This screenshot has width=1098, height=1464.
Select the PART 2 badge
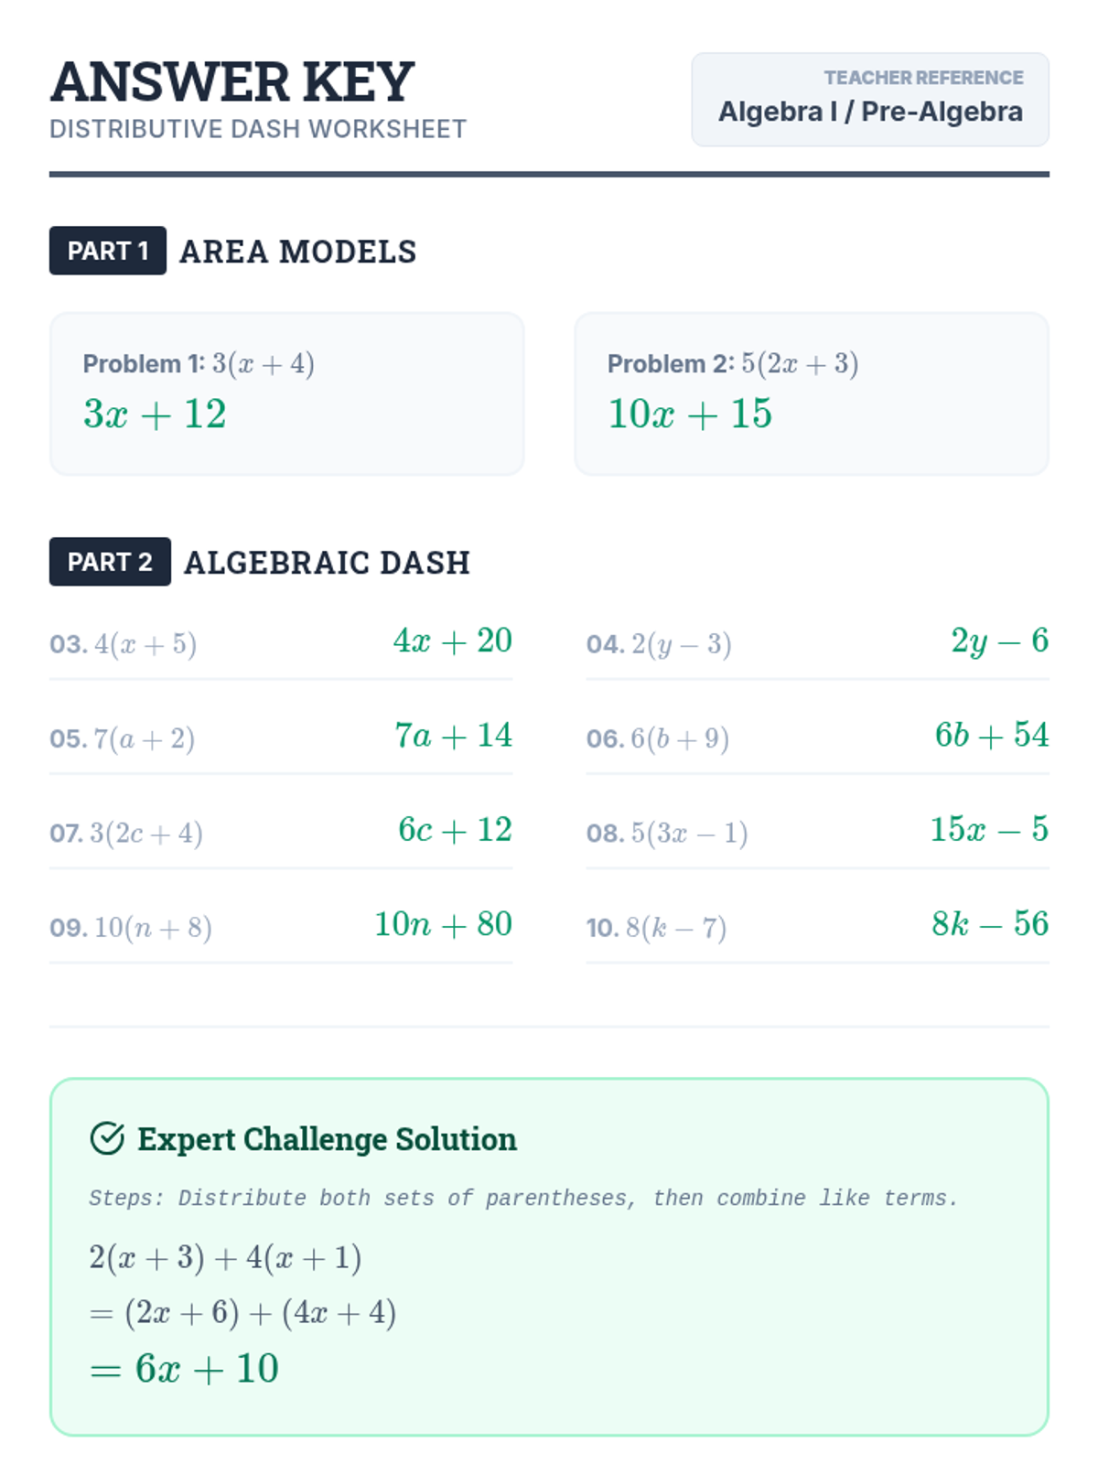point(110,562)
